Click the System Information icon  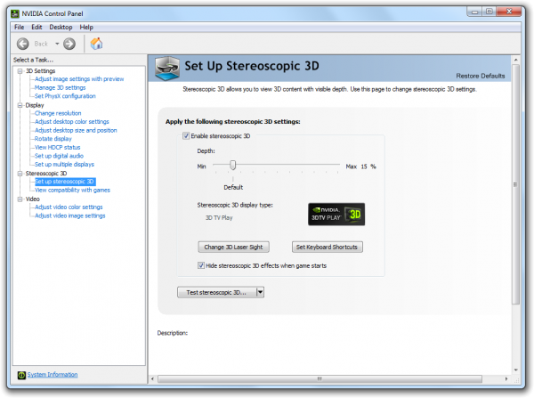click(20, 374)
